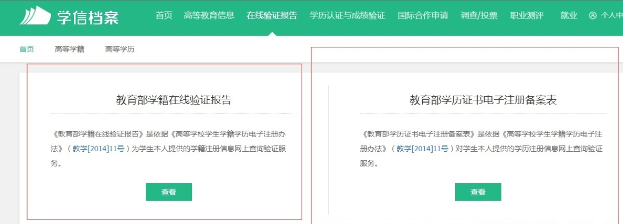Click 查看 under 教育部学籍在线验证报告
This screenshot has height=224, width=623.
click(x=169, y=192)
